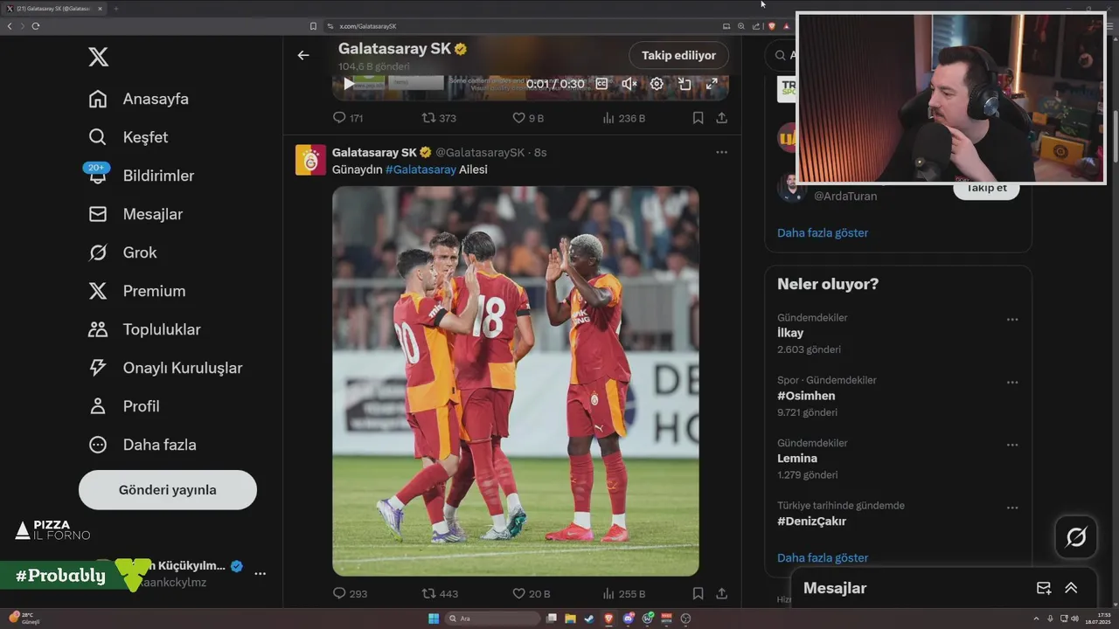
Task: Play the video in the top post
Action: 349,84
